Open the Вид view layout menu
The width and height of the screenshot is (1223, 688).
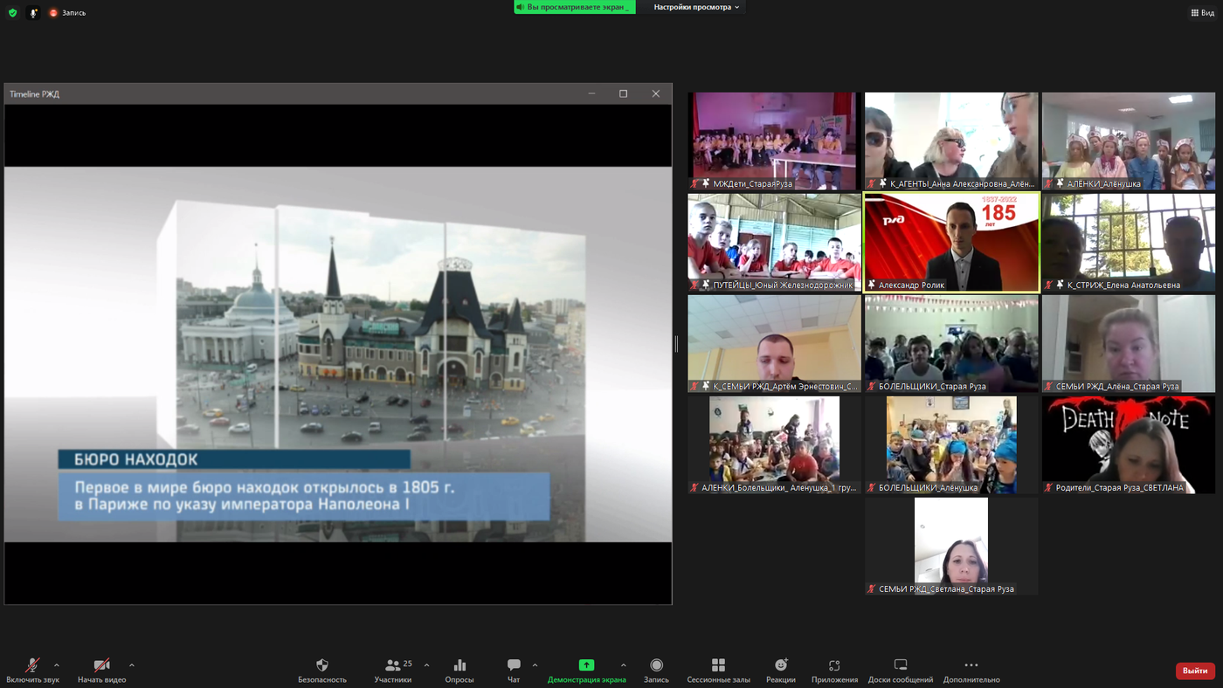coord(1201,13)
